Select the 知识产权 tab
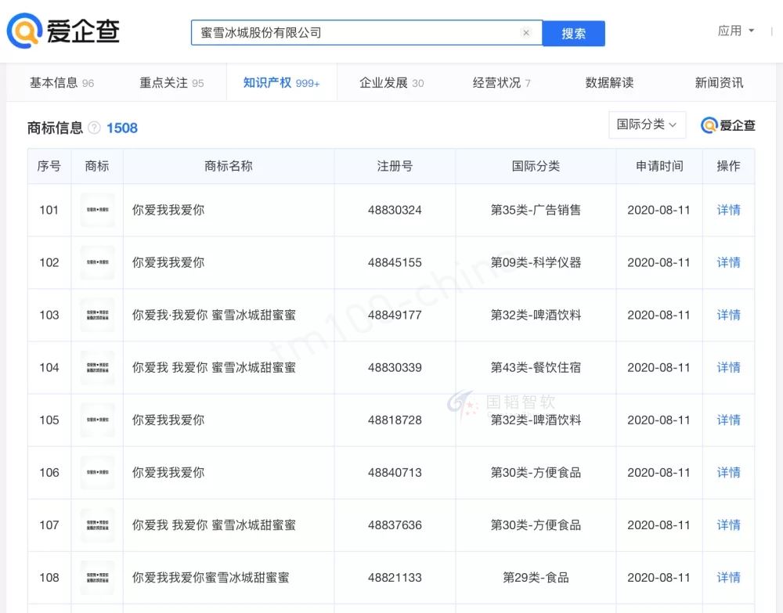 click(281, 83)
